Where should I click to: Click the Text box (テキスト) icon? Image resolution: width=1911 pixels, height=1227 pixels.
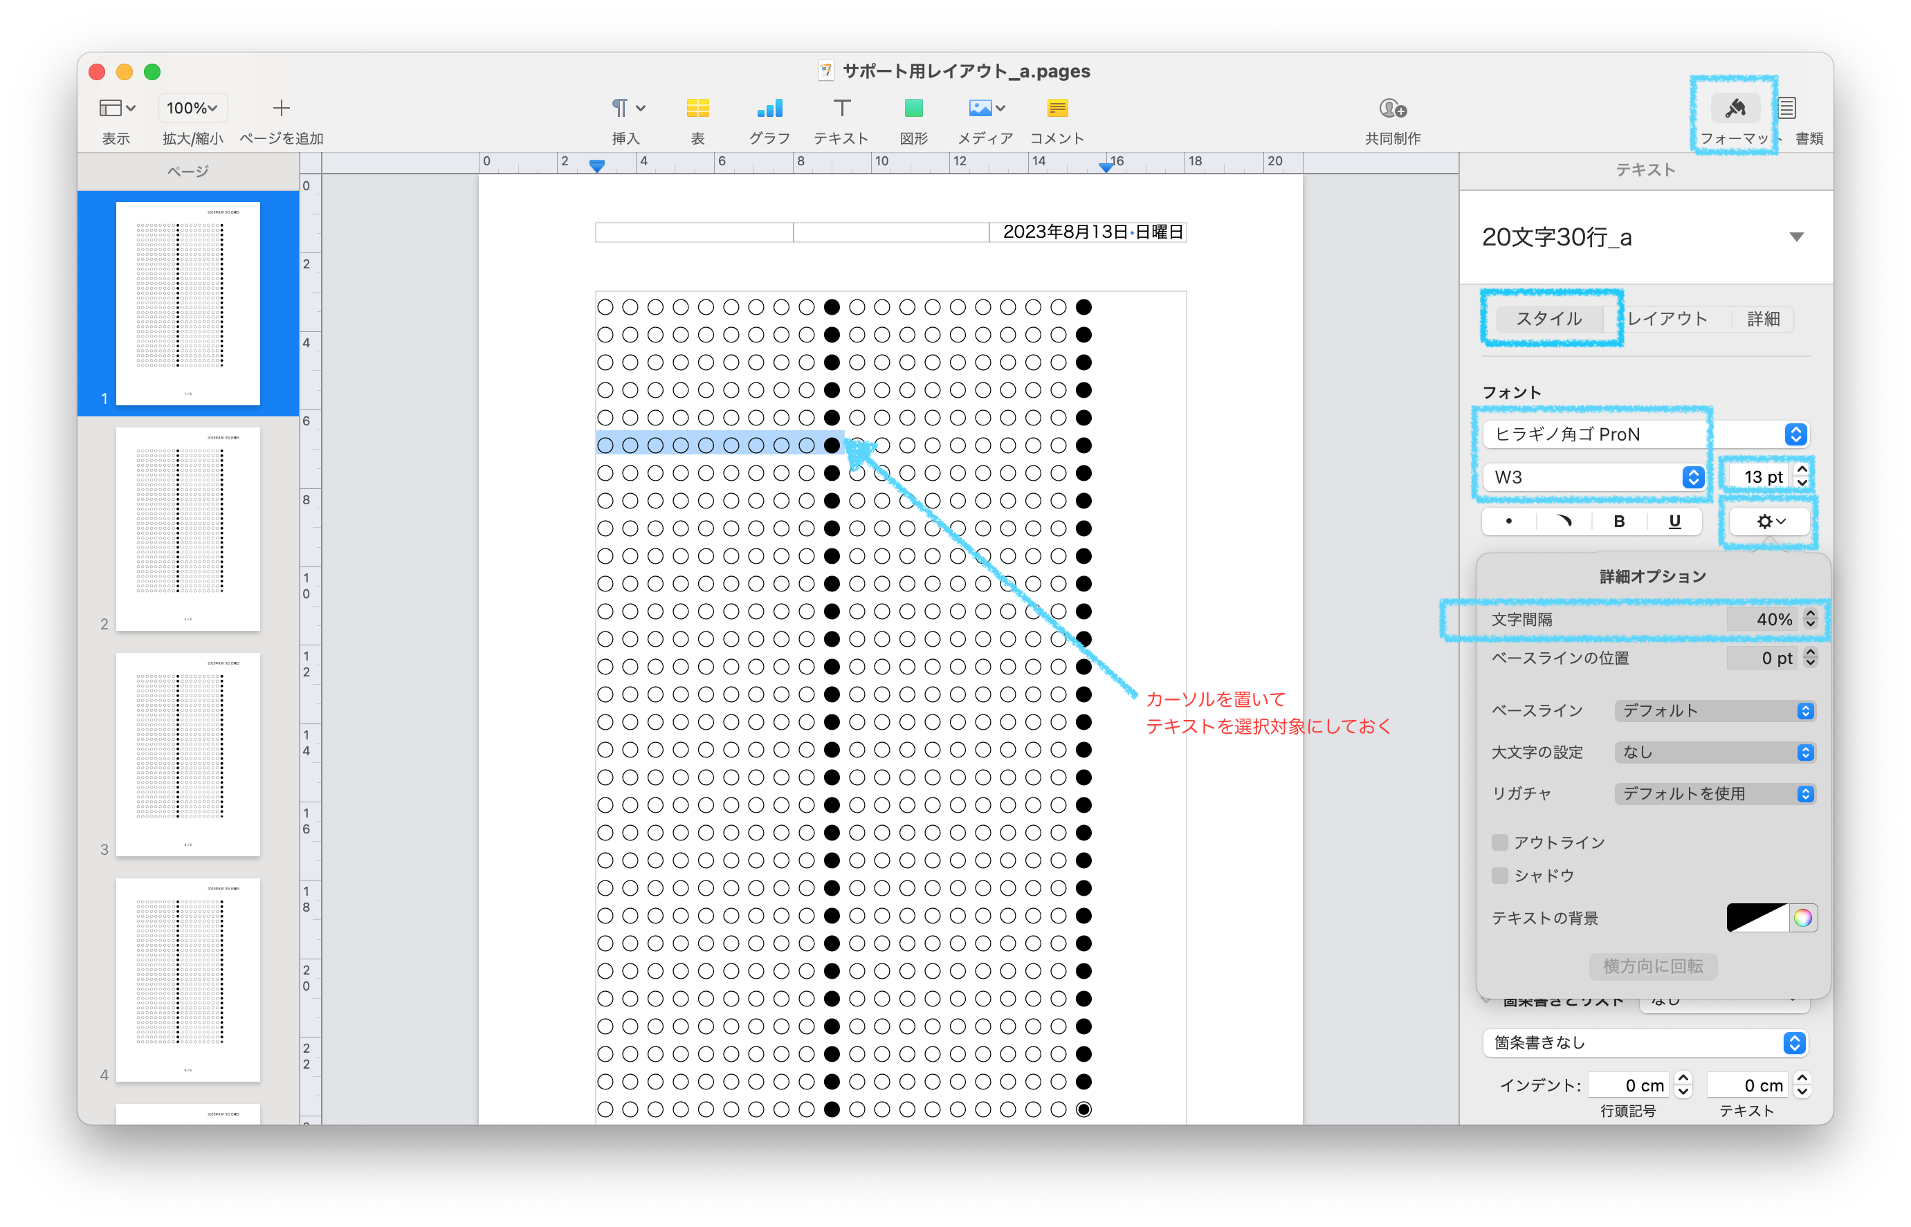[x=841, y=109]
